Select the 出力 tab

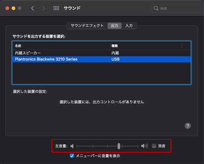[114, 26]
